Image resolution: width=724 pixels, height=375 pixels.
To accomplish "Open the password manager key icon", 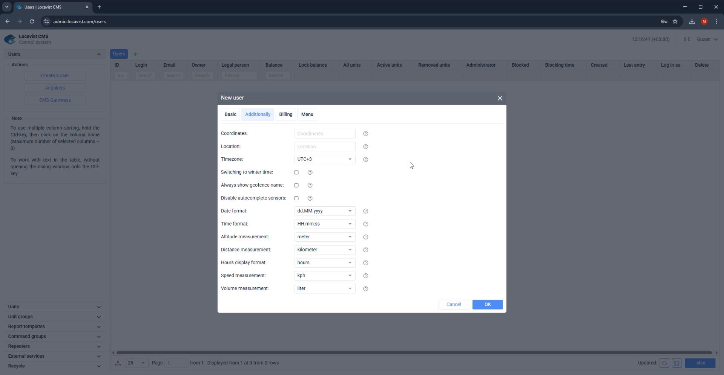I will click(664, 21).
